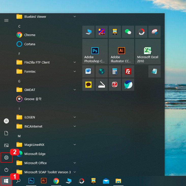This screenshot has height=186, width=186.
Task: Expand the INCAInternet folder
Action: tap(46, 127)
